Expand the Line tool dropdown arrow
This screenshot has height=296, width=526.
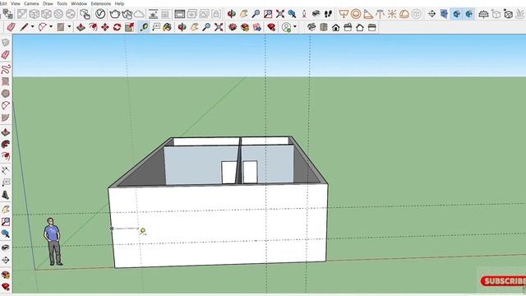(33, 27)
